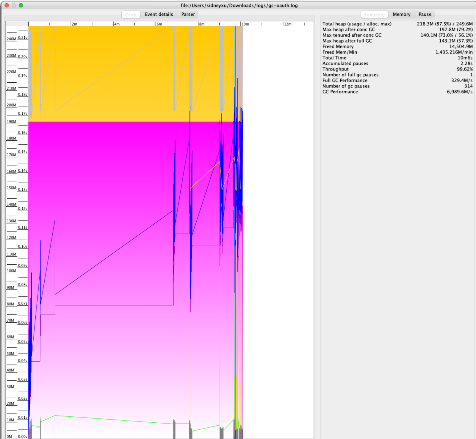The height and width of the screenshot is (439, 476).
Task: Click the Accumulated pauses value 2.28s
Action: 466,63
